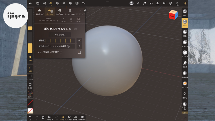The width and height of the screenshot is (215, 121).
Task: Adjust the lower brush intensity slider
Action: pos(30,43)
